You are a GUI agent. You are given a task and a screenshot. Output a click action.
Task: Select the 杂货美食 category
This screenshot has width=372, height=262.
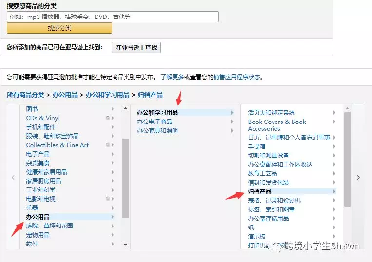(x=38, y=163)
